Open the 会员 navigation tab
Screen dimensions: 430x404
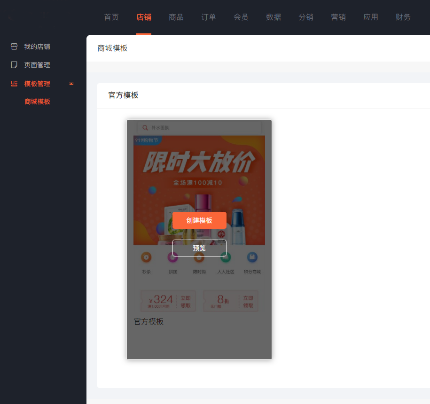(x=241, y=17)
